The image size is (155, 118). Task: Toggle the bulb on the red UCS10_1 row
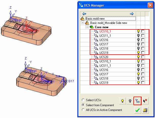click(x=138, y=31)
